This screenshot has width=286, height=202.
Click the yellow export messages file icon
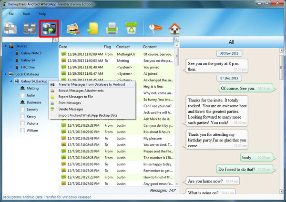tap(93, 29)
